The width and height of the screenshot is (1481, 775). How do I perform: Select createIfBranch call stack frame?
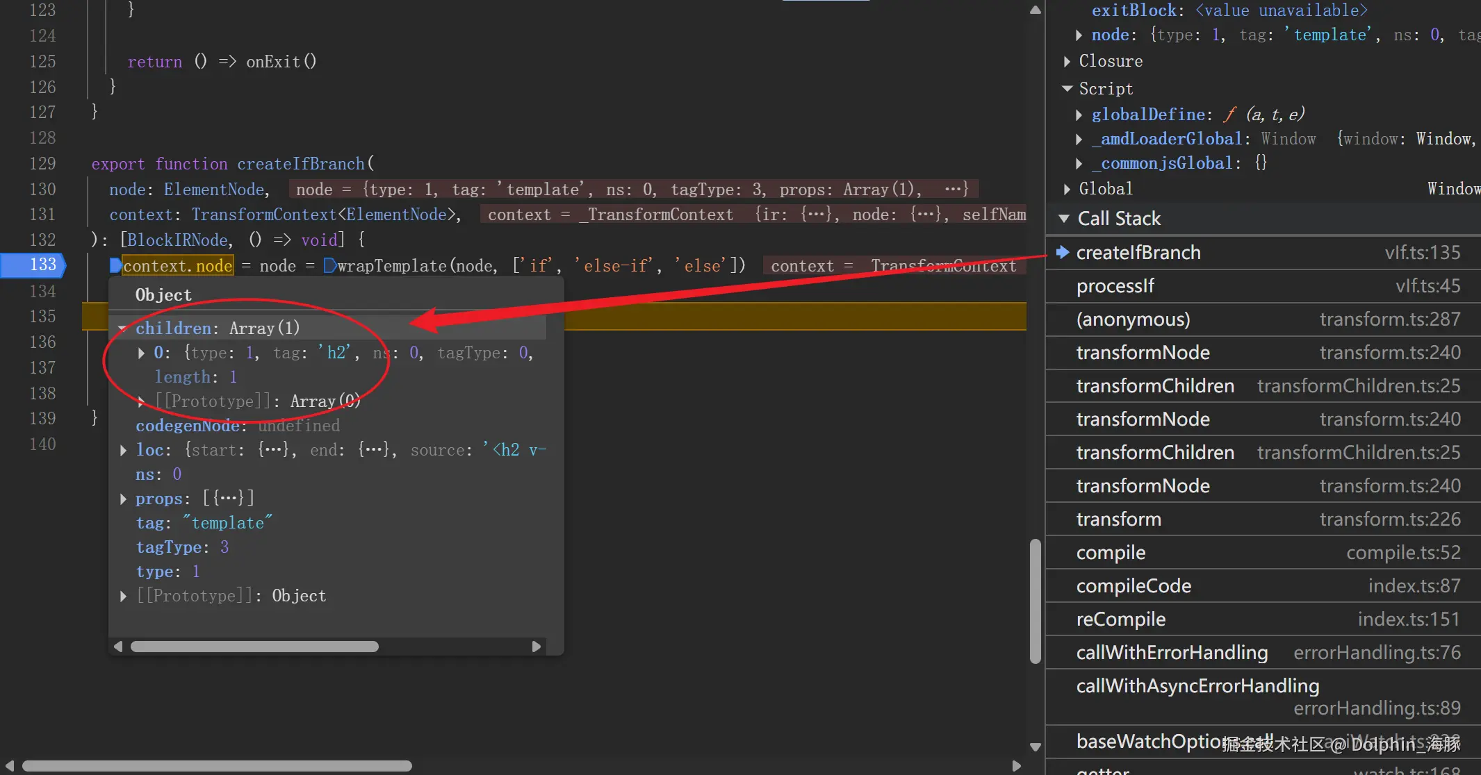click(1263, 253)
